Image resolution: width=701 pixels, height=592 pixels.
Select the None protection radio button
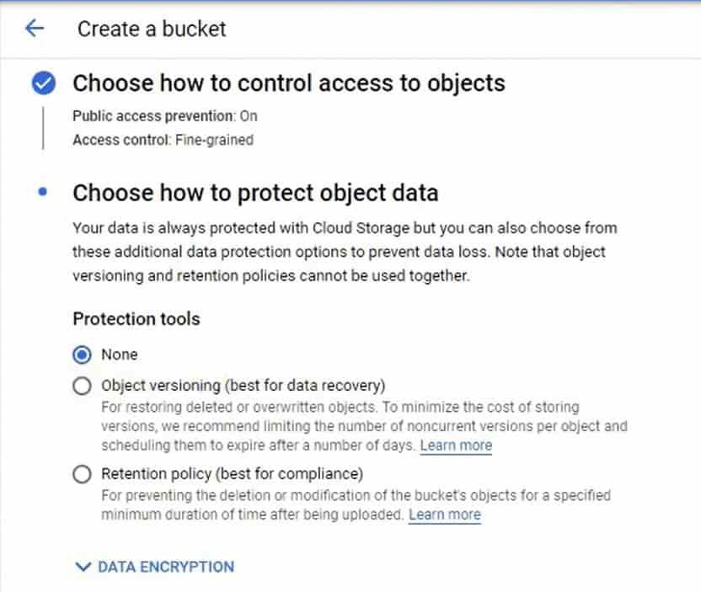tap(82, 355)
